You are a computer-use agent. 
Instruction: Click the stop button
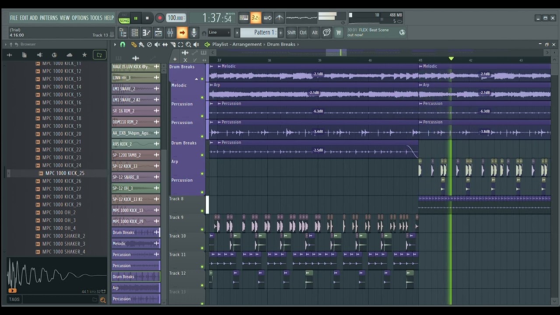(147, 18)
